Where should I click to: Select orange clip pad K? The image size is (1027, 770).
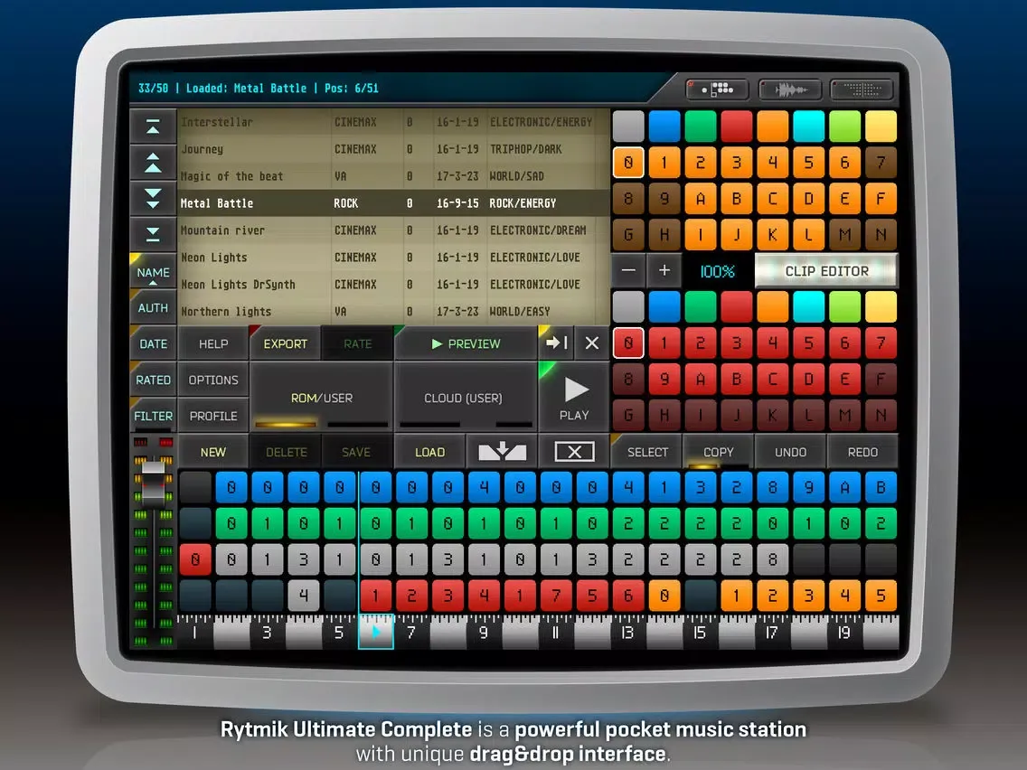tap(772, 234)
